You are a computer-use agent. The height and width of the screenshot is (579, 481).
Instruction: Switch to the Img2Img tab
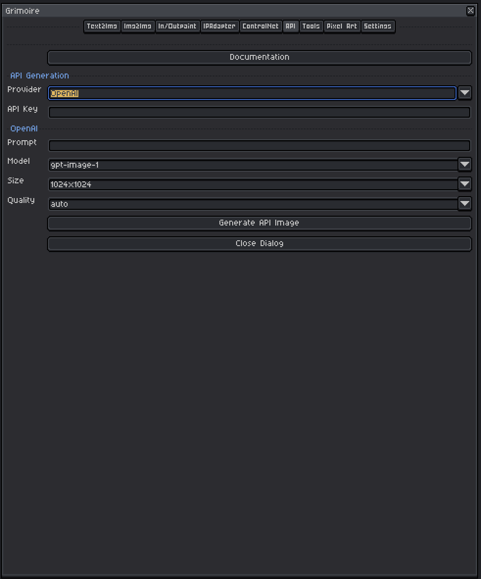138,26
